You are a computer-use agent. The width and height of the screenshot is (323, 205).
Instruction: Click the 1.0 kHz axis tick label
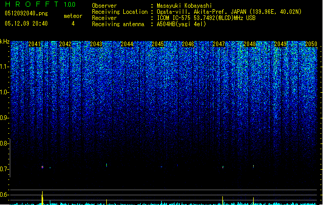[x=5, y=92]
